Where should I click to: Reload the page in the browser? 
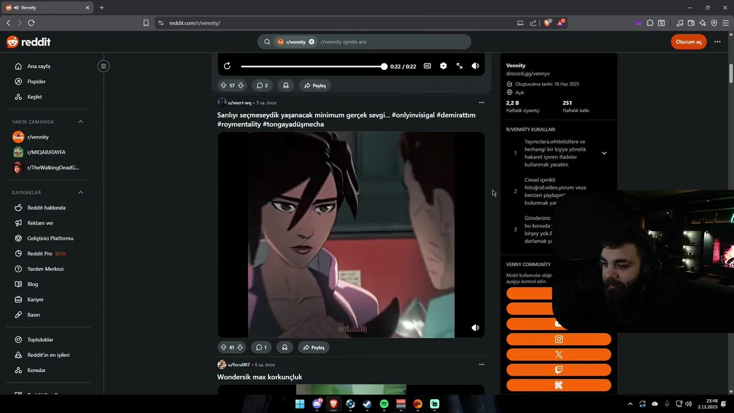[x=31, y=23]
